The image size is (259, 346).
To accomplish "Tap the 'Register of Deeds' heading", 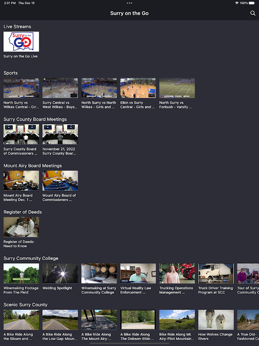I will 22,212.
